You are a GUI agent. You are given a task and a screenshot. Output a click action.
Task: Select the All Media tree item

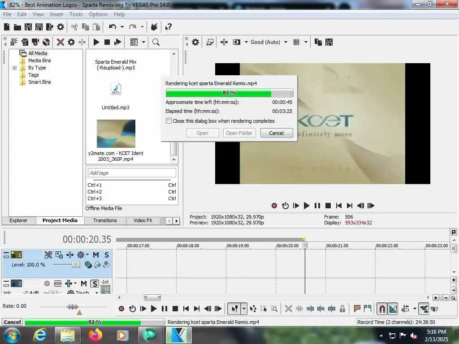click(x=38, y=53)
